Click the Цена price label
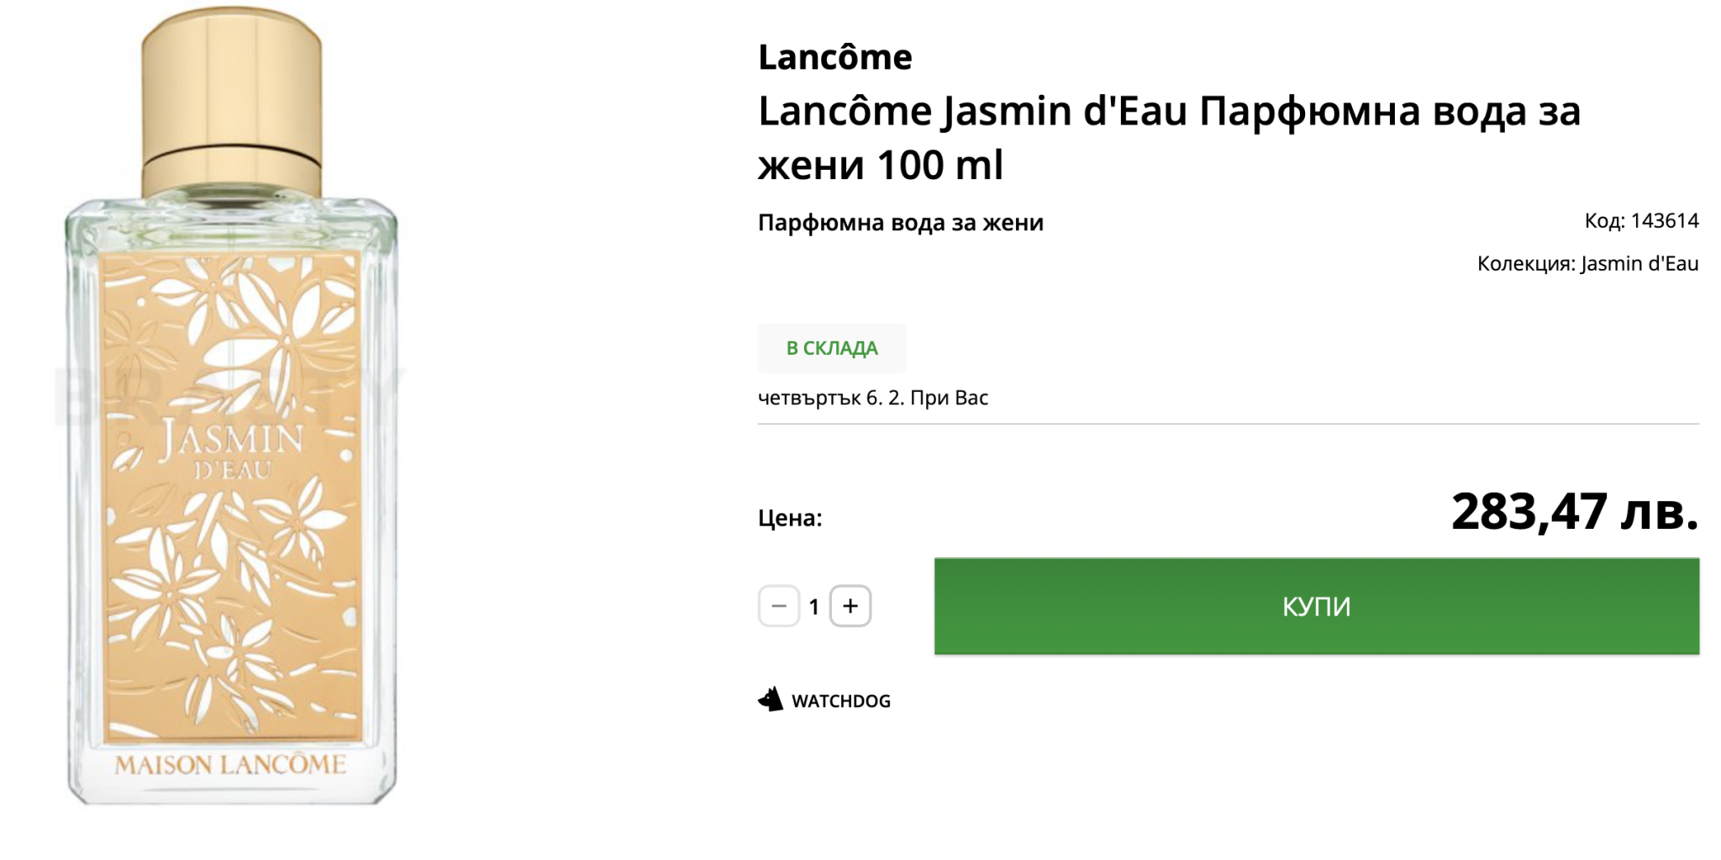Screen dimensions: 1721x860 [x=790, y=518]
